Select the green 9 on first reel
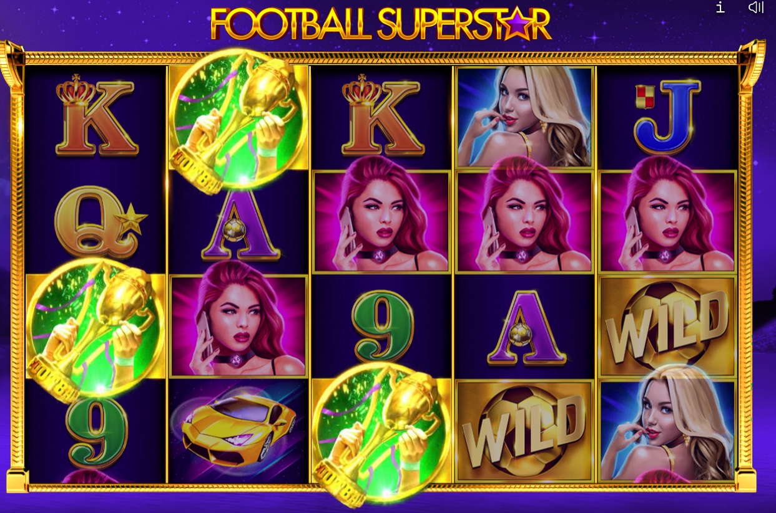776x513 pixels. pos(97,431)
